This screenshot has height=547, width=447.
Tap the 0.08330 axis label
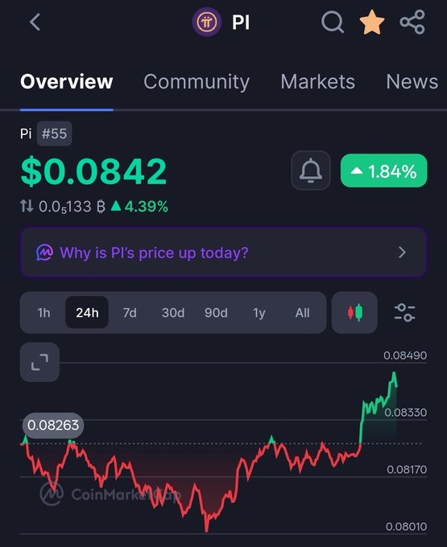pos(405,413)
